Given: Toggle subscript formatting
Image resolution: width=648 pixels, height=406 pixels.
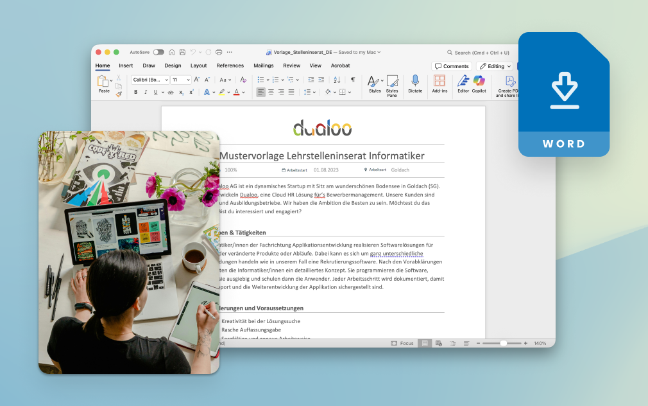Looking at the screenshot, I should (182, 93).
